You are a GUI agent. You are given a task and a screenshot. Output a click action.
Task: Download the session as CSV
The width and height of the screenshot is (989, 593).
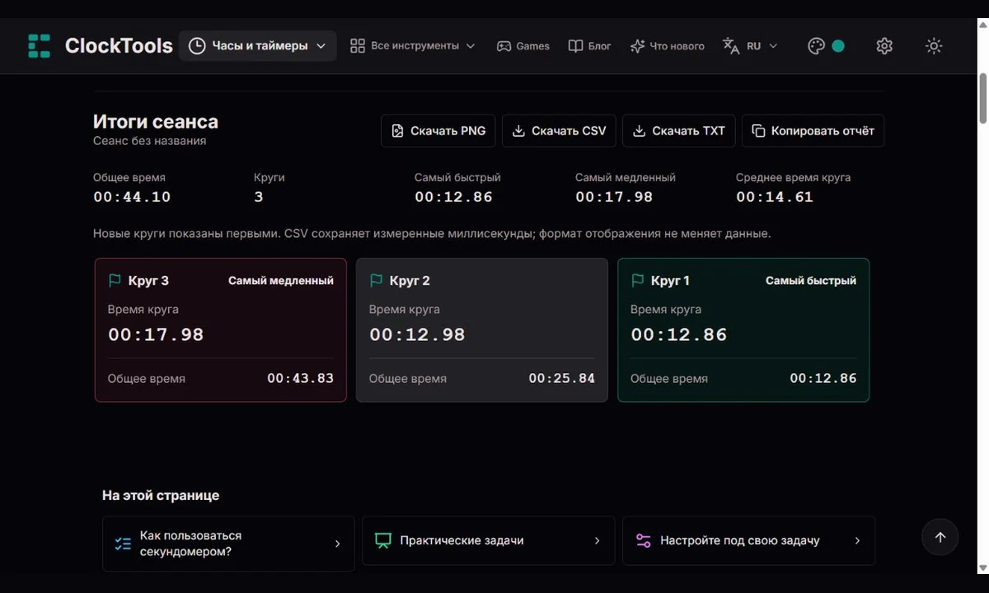pos(559,131)
